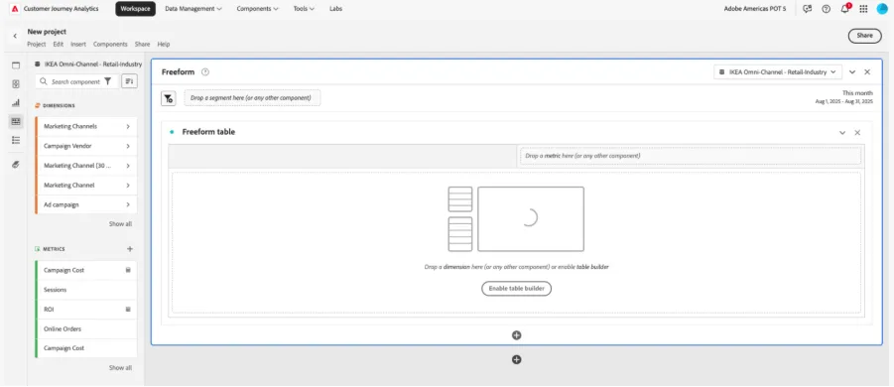Viewport: 894px width, 387px height.
Task: Add visualization with plus inside panel
Action: (x=517, y=335)
